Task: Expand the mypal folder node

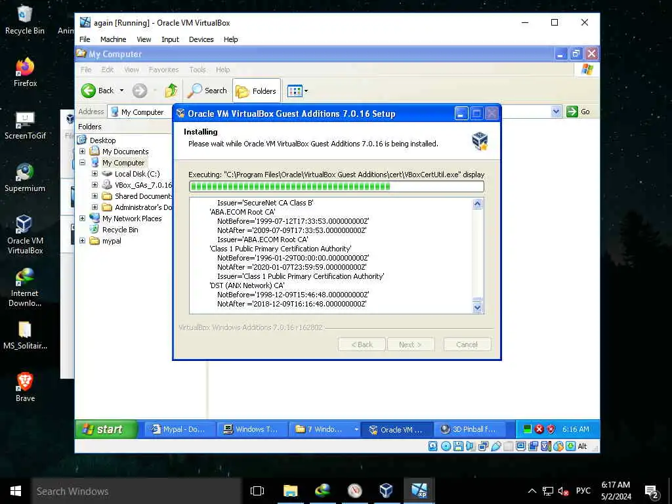Action: point(82,240)
